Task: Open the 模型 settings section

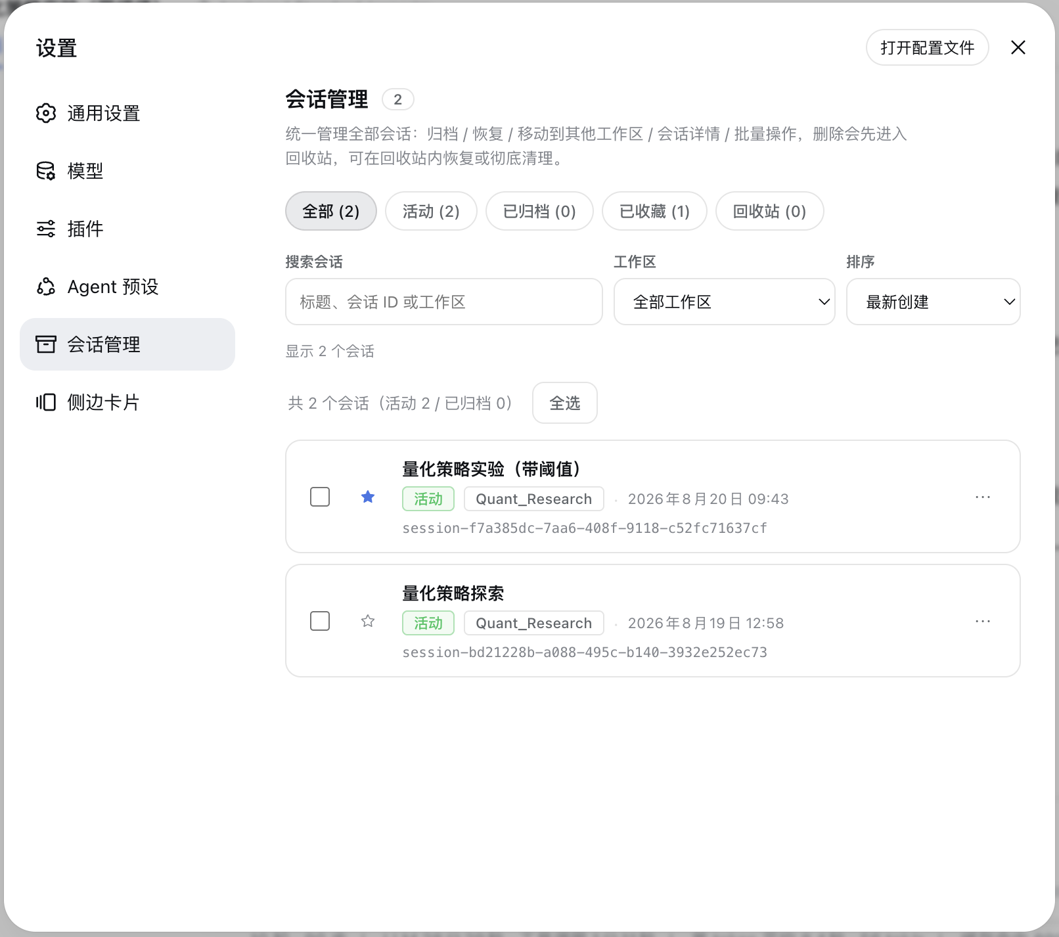Action: point(127,171)
